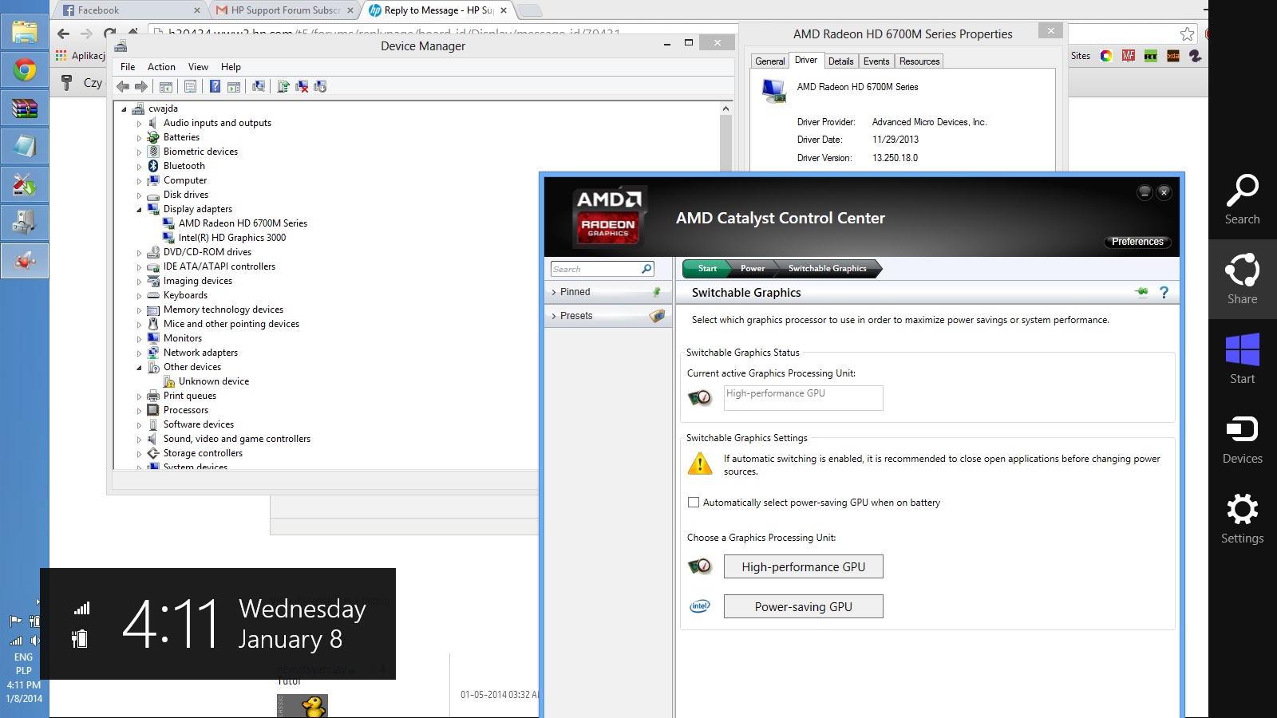The height and width of the screenshot is (718, 1277).
Task: Click the Monitors tree item
Action: [182, 338]
